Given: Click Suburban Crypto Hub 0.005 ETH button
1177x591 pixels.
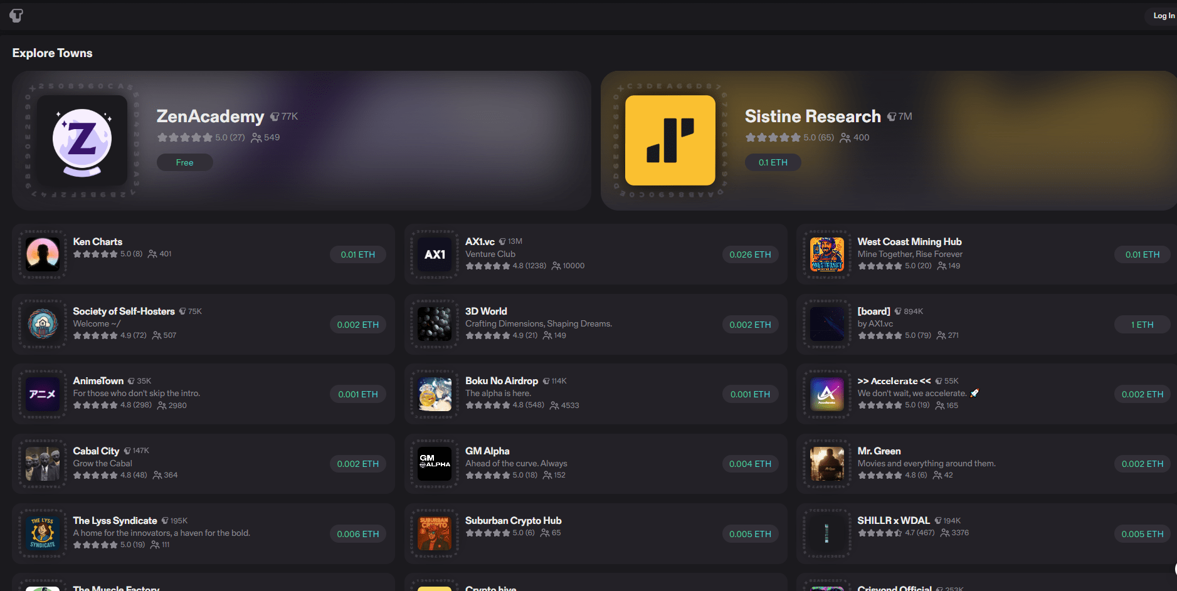Looking at the screenshot, I should point(750,534).
